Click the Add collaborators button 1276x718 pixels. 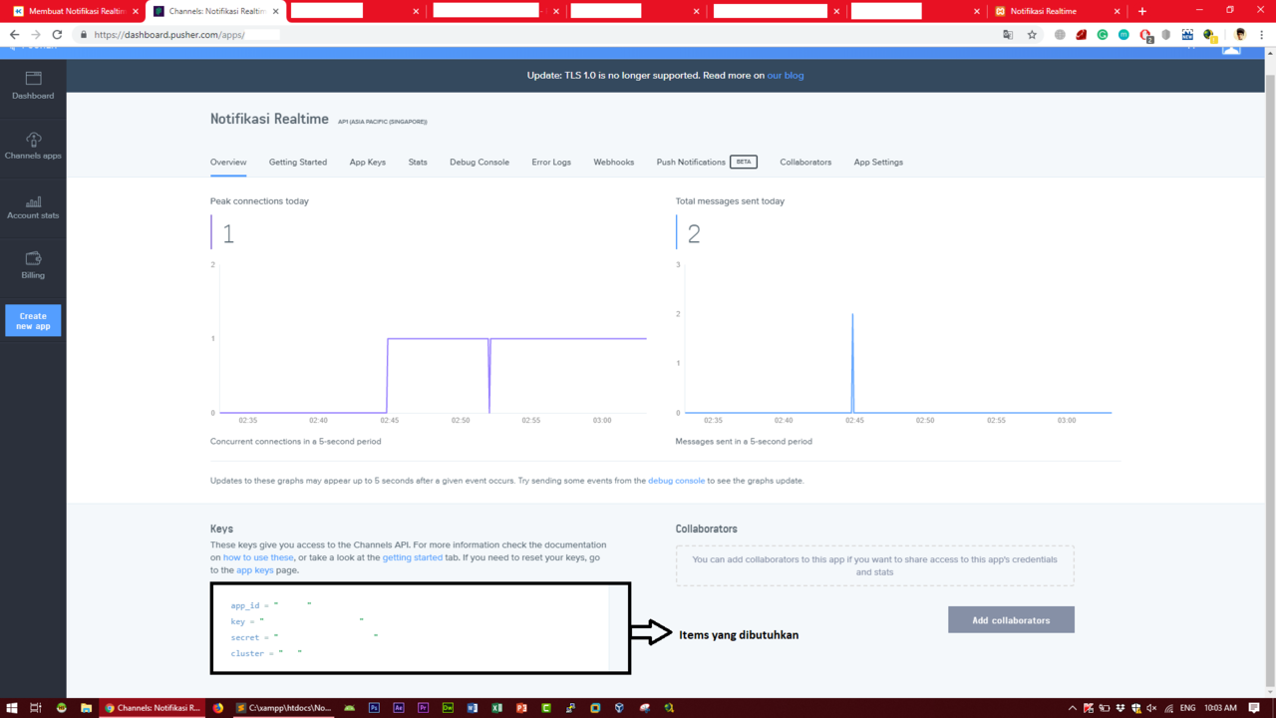[x=1011, y=620]
